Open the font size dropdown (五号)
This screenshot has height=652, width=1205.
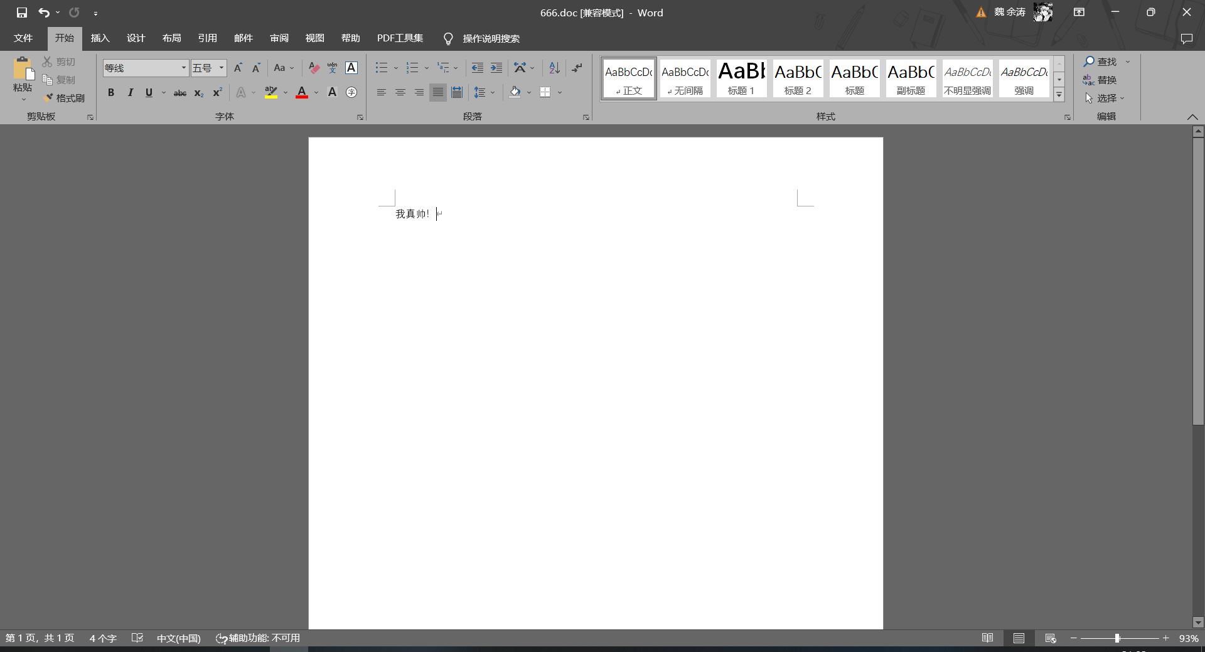(x=221, y=68)
